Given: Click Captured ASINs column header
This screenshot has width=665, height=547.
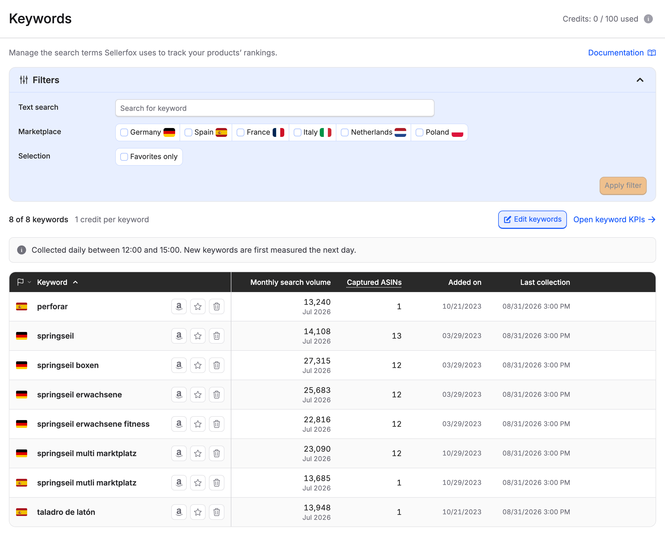Looking at the screenshot, I should (x=374, y=282).
